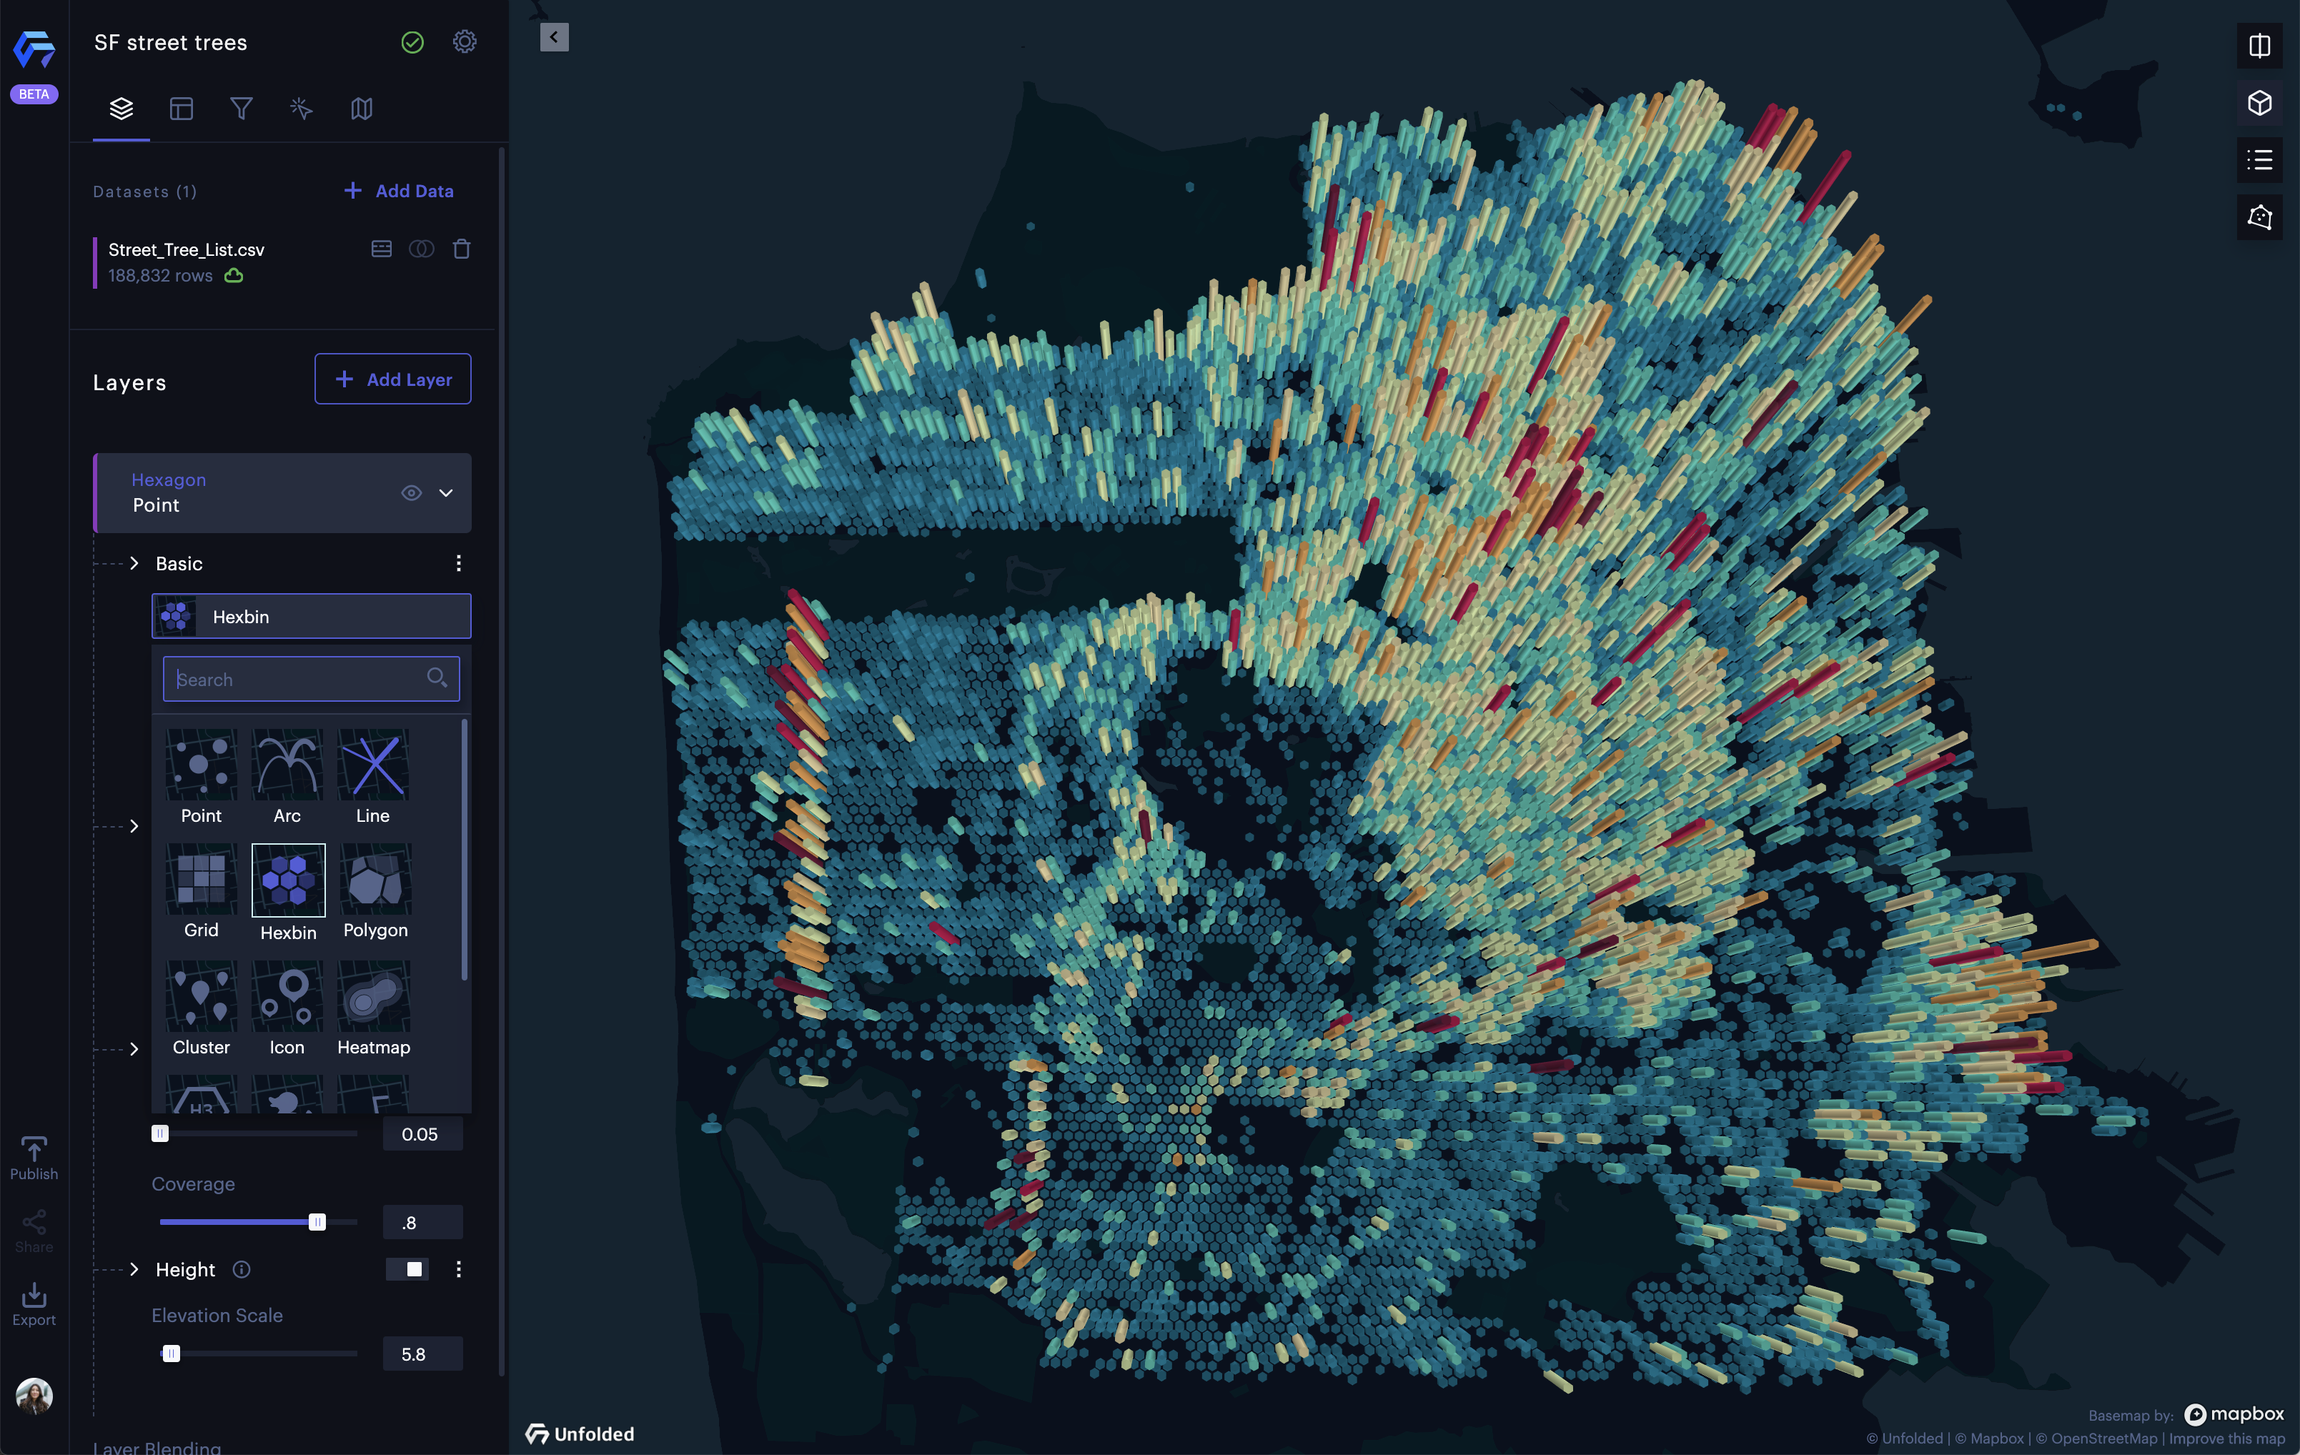Click the Coverage slider handle
Image resolution: width=2300 pixels, height=1455 pixels.
317,1222
